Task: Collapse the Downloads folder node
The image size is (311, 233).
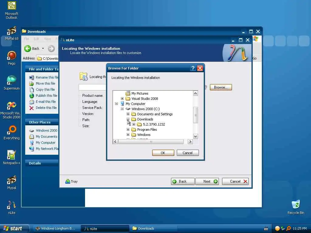Action: [128, 119]
